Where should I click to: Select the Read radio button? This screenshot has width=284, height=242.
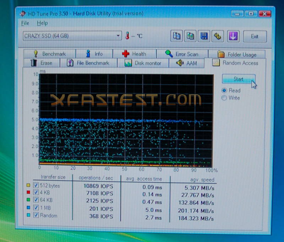click(x=224, y=90)
